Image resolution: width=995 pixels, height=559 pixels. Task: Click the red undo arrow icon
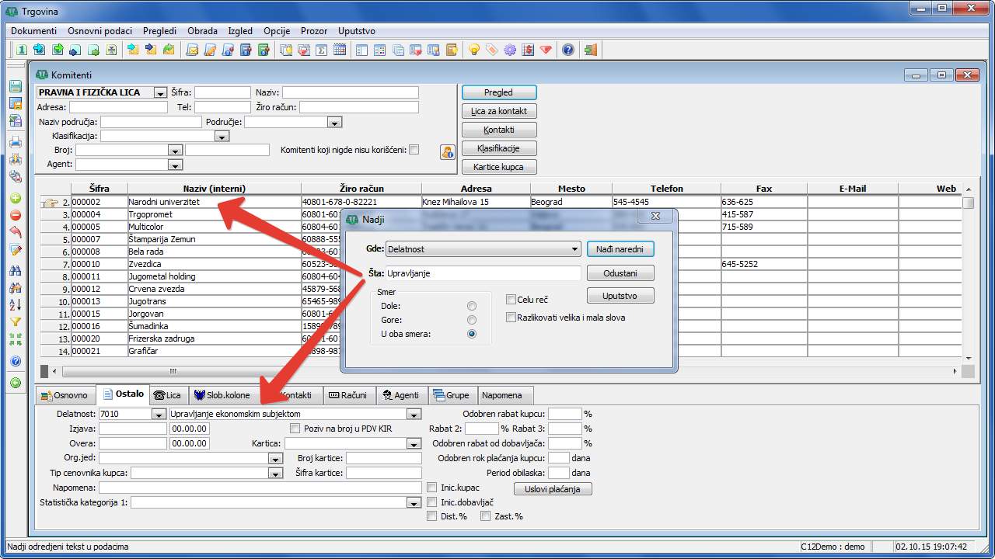pos(15,232)
